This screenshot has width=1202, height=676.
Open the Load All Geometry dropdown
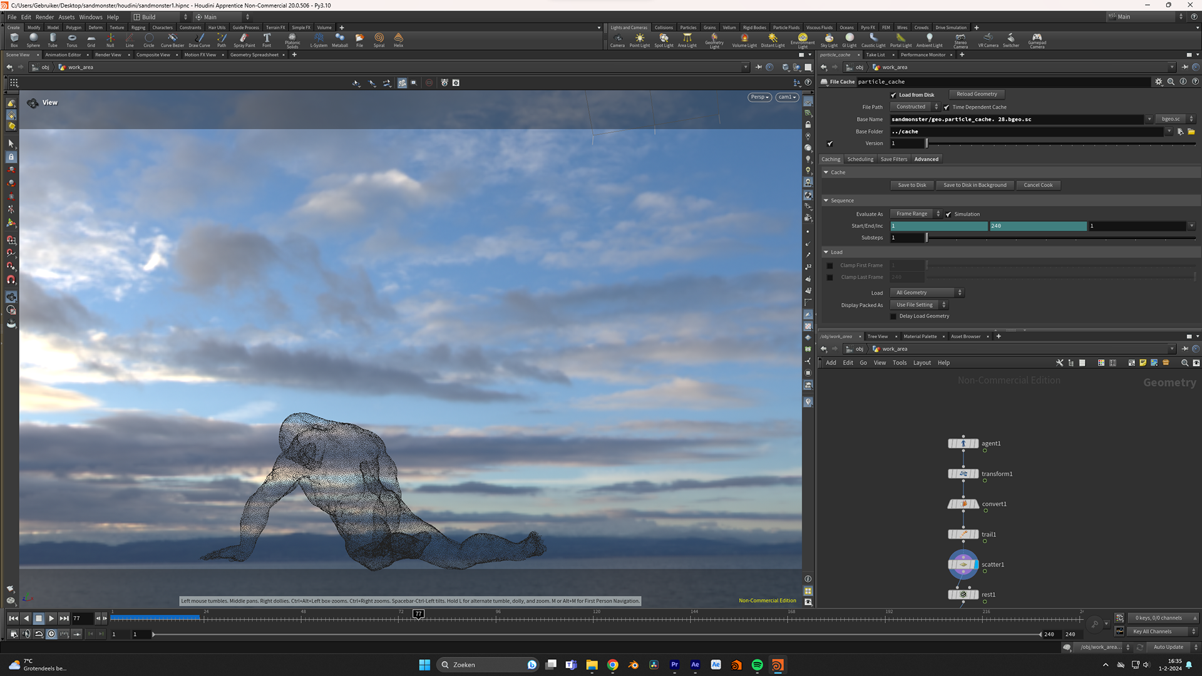927,293
